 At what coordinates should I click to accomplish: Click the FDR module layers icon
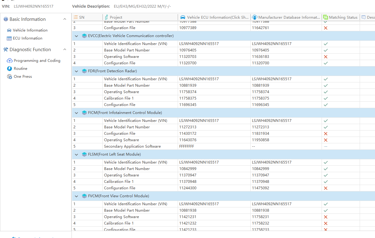point(84,71)
